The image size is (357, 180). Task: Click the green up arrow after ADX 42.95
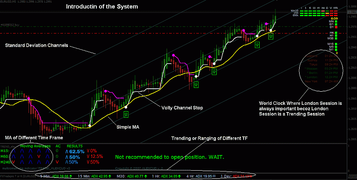pyautogui.click(x=110, y=176)
